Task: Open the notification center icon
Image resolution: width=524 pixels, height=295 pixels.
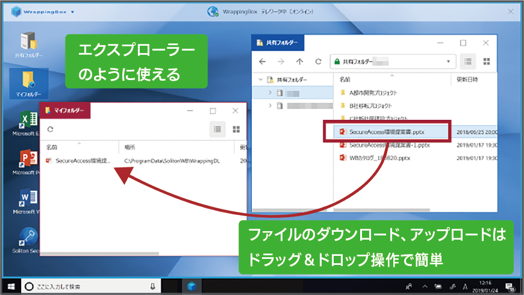Action: [x=510, y=287]
